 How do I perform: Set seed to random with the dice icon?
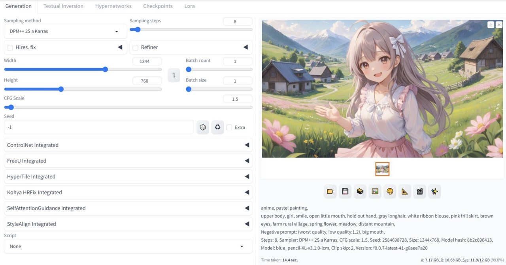click(x=202, y=127)
